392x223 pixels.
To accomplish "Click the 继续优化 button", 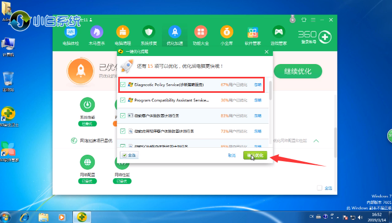I will click(x=298, y=71).
